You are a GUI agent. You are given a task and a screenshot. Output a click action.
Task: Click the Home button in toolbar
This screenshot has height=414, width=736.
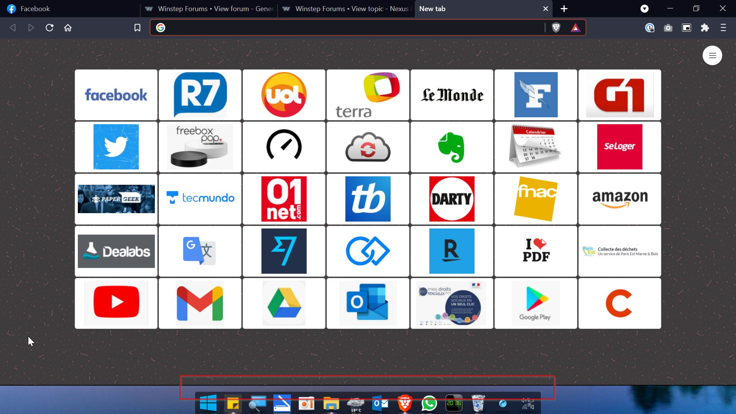(x=68, y=28)
